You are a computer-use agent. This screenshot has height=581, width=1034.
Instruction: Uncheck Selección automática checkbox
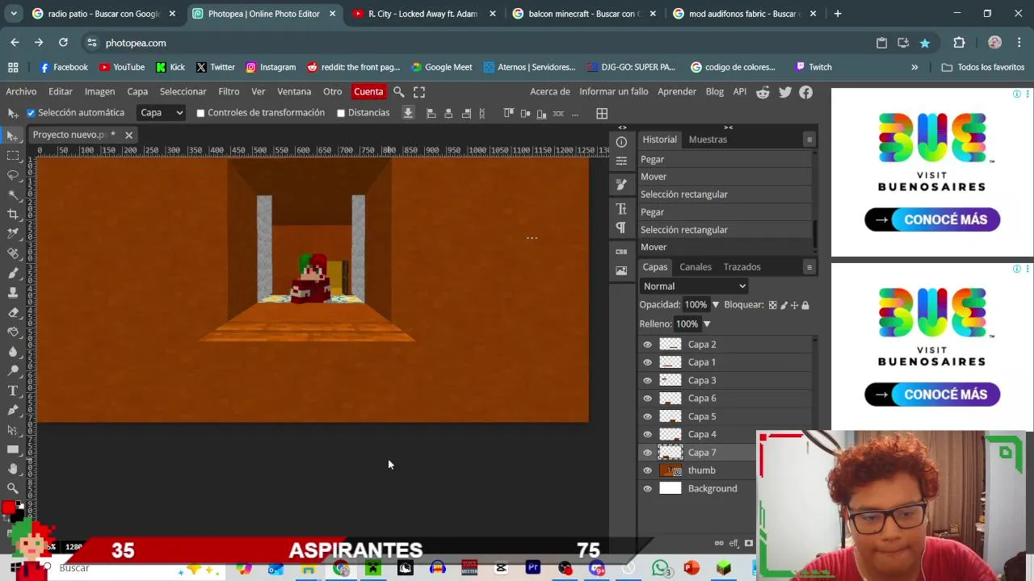coord(31,113)
